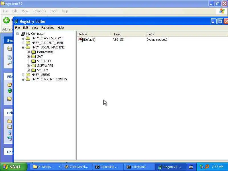Image resolution: width=228 pixels, height=171 pixels.
Task: Click the keyboard icon on the taskbar
Action: click(x=191, y=167)
